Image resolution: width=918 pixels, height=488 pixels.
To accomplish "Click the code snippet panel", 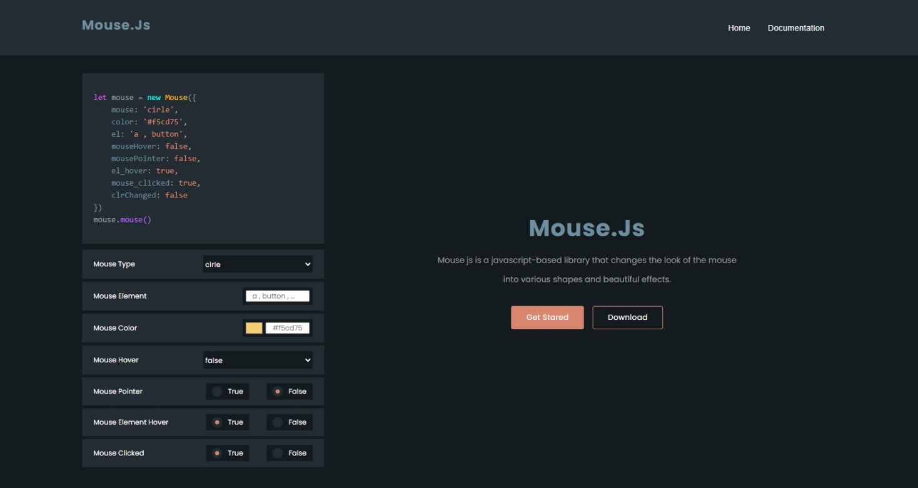I will coord(203,157).
